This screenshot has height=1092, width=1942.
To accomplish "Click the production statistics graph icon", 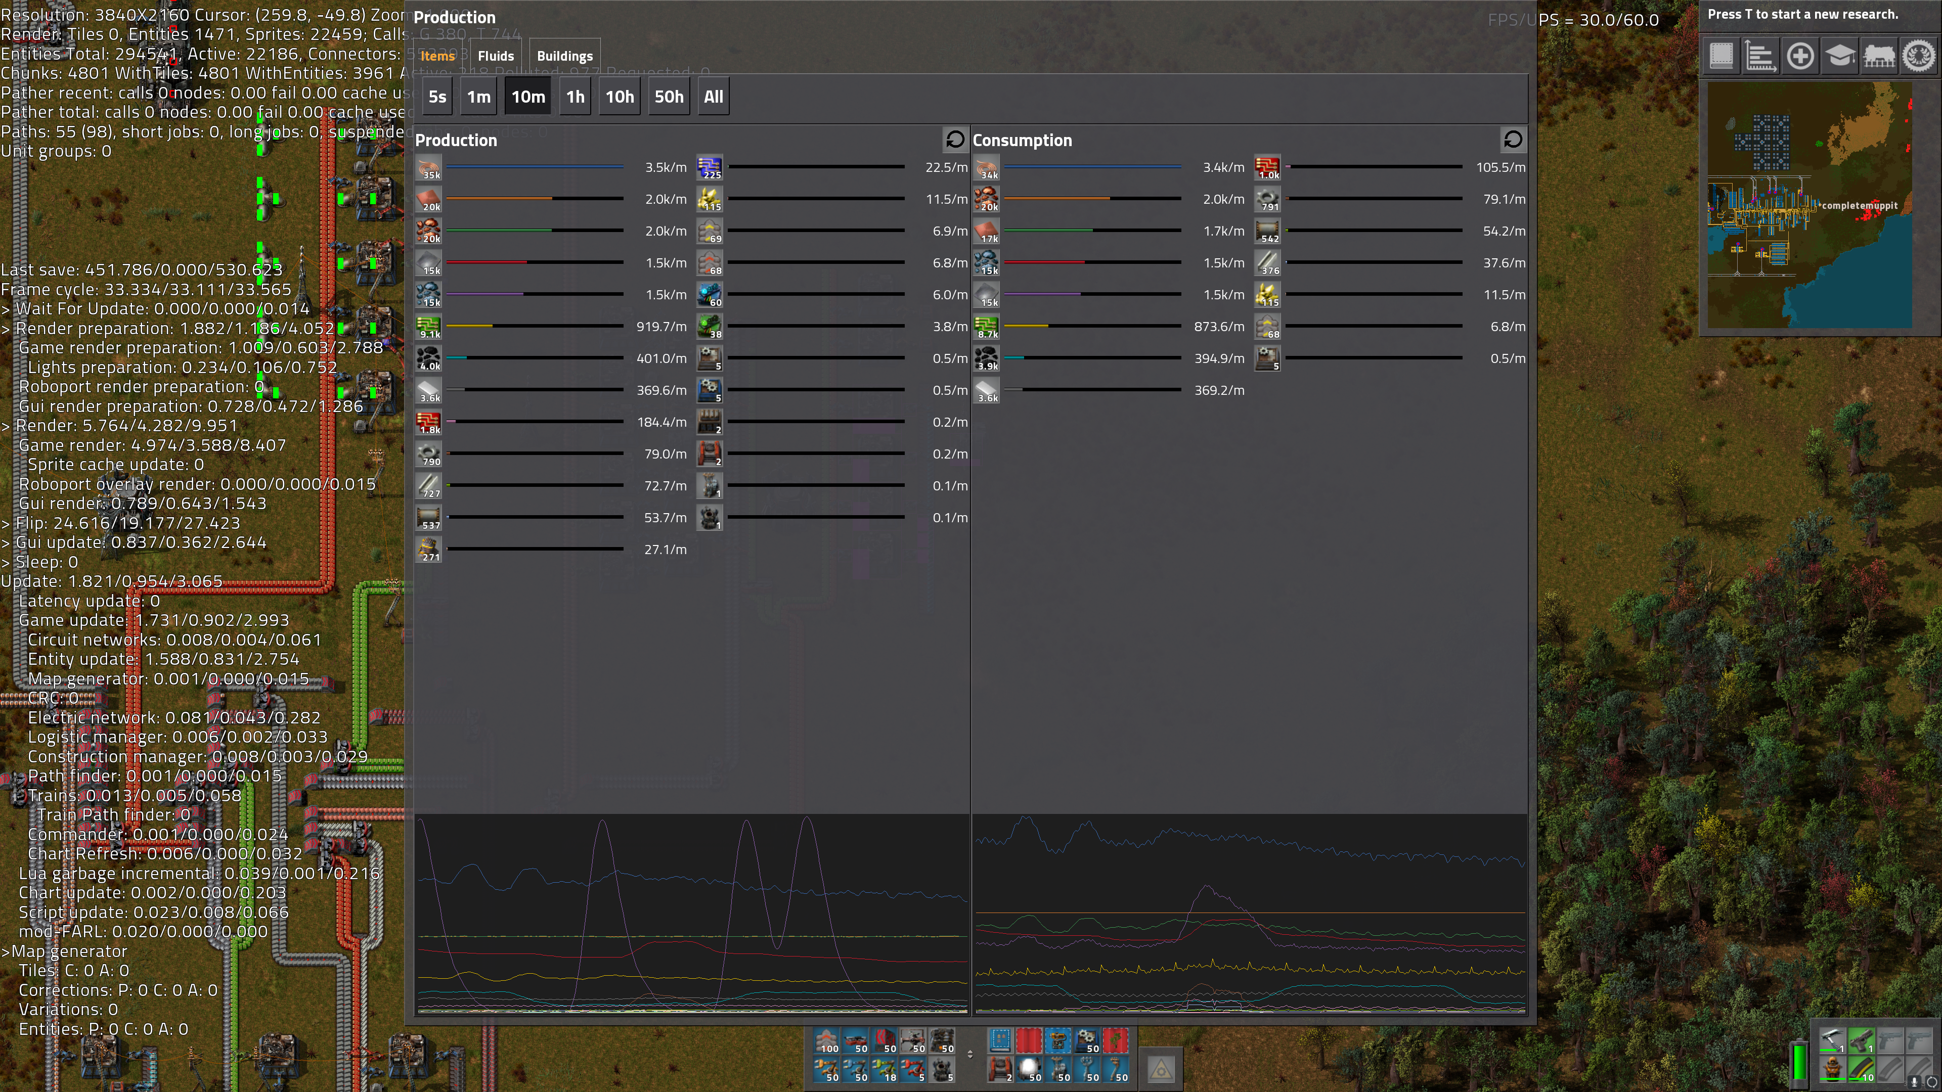I will click(x=1760, y=57).
